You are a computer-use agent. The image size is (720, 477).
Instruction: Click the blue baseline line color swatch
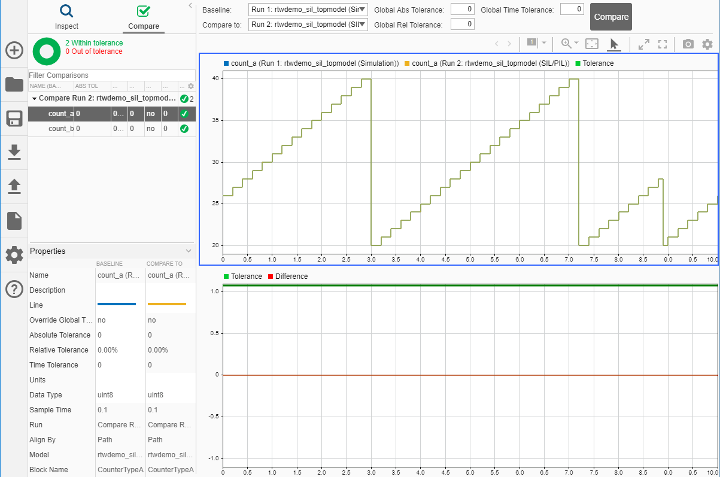coord(117,305)
